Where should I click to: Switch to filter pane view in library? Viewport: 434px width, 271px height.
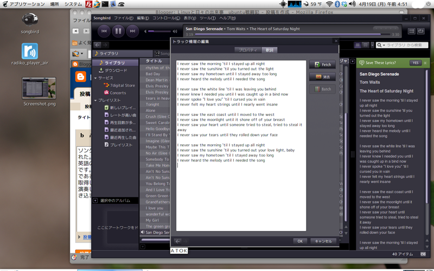[365, 45]
